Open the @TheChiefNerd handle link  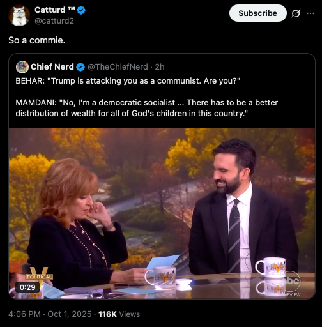(x=118, y=67)
